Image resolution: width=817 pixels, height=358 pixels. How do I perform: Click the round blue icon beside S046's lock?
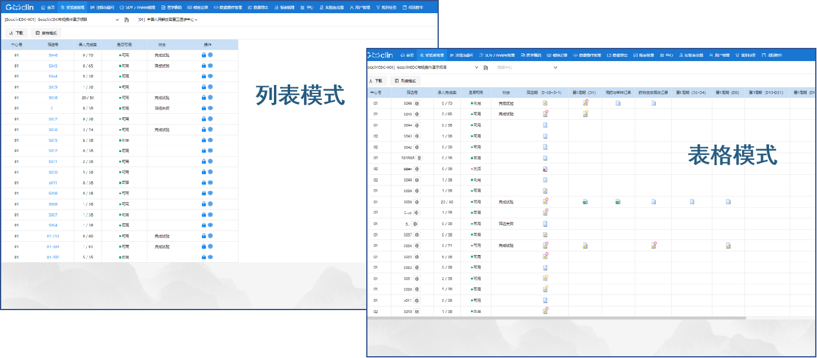[210, 55]
